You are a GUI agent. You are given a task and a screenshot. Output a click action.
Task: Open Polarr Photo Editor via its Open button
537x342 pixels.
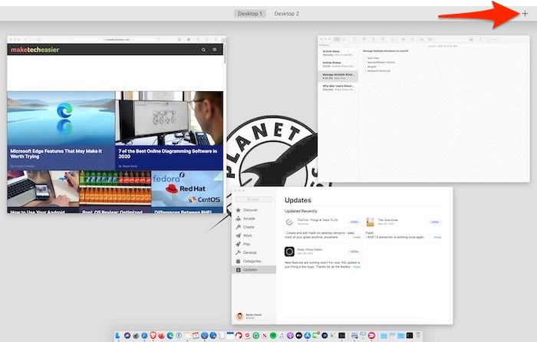click(x=354, y=252)
